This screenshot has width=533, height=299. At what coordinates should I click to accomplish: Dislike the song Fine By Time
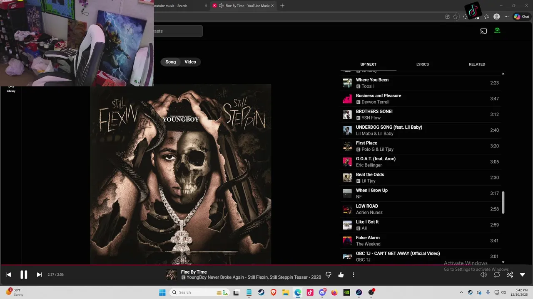click(x=328, y=274)
